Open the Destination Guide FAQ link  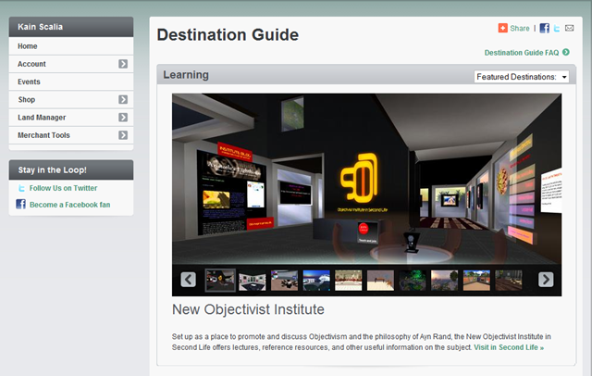[522, 53]
